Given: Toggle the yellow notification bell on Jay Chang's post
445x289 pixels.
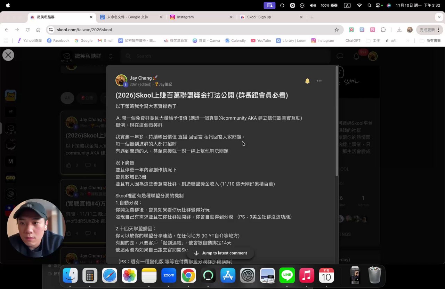Looking at the screenshot, I should click(307, 81).
